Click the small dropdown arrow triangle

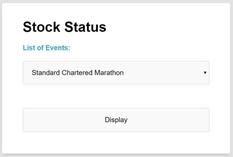tap(205, 73)
